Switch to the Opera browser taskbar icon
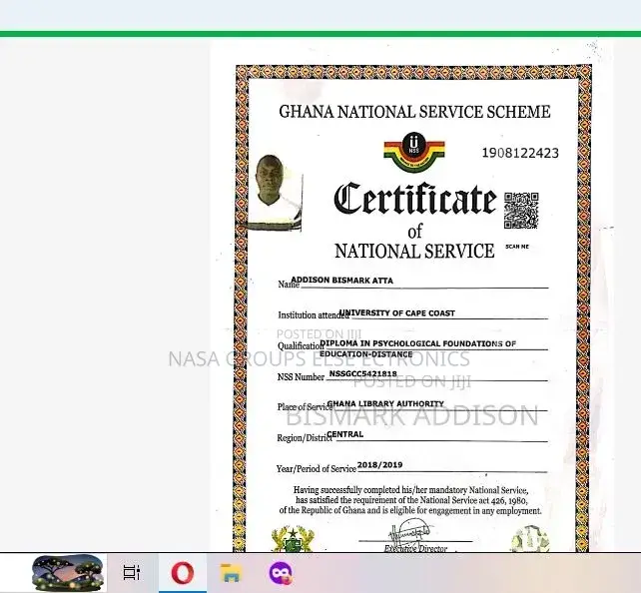Image resolution: width=641 pixels, height=593 pixels. (183, 573)
